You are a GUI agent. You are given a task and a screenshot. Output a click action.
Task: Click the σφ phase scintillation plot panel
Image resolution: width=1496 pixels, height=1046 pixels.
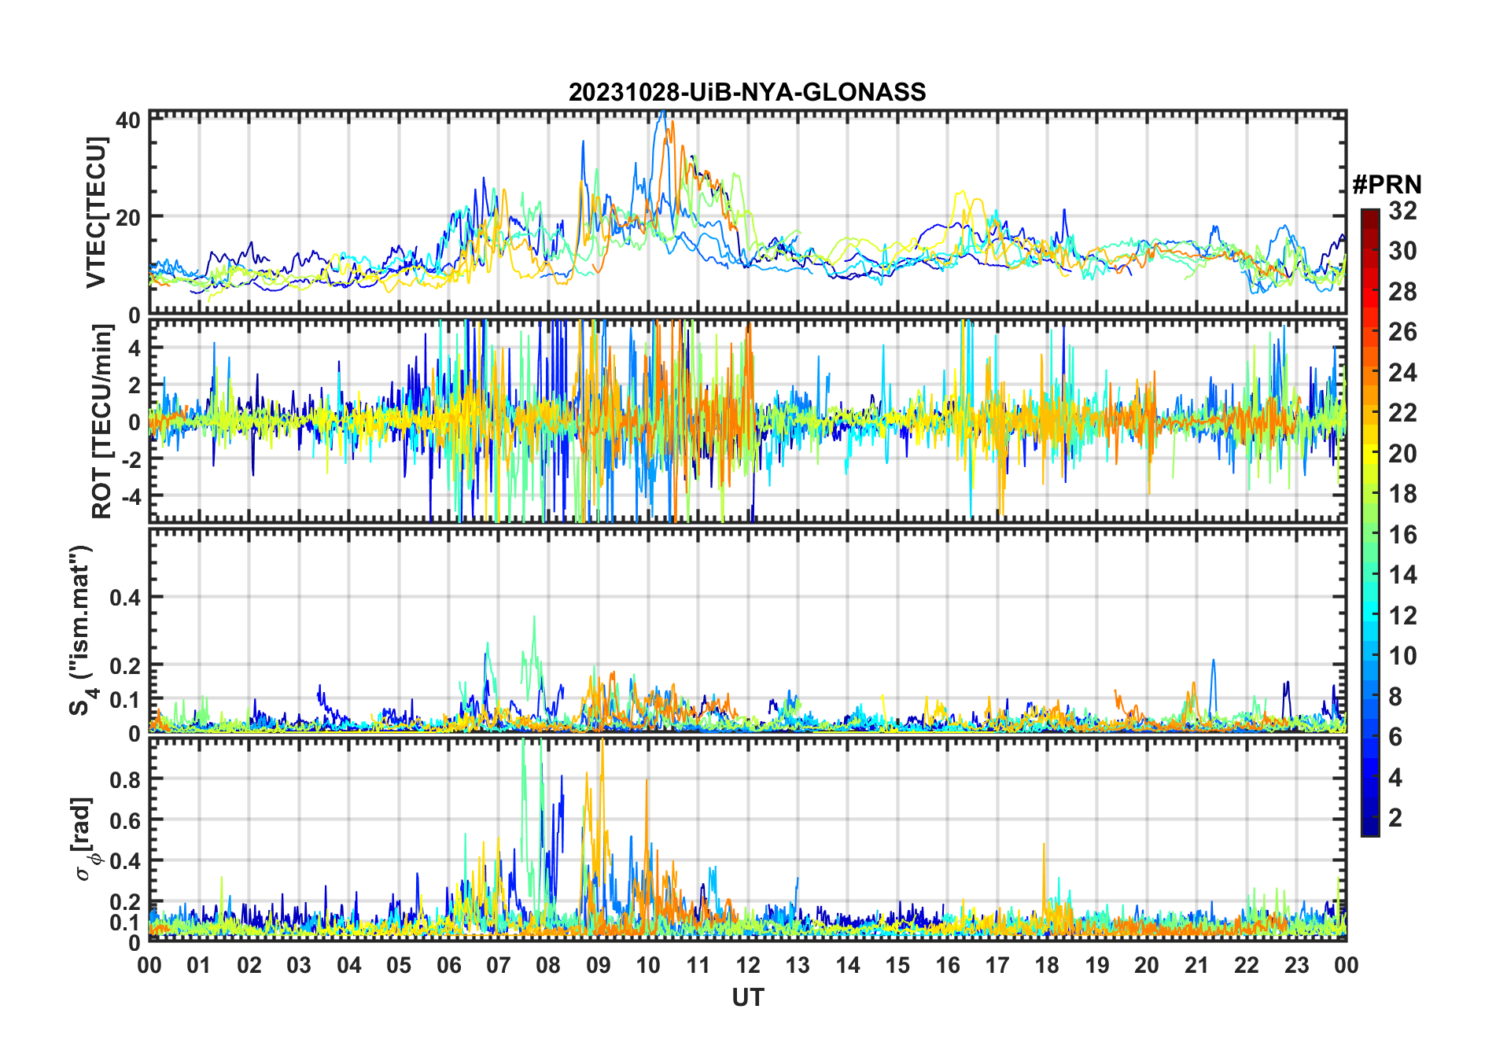[x=747, y=839]
